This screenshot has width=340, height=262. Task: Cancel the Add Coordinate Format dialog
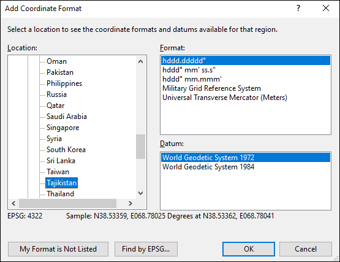coord(306,249)
